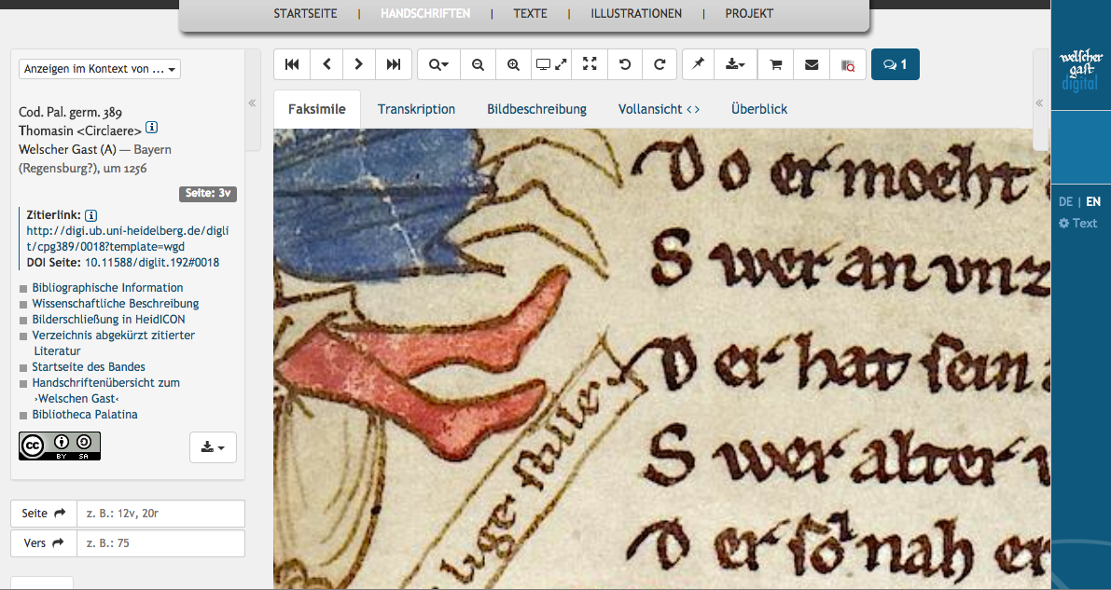
Task: Switch to the Faksimile tab
Action: 317,109
